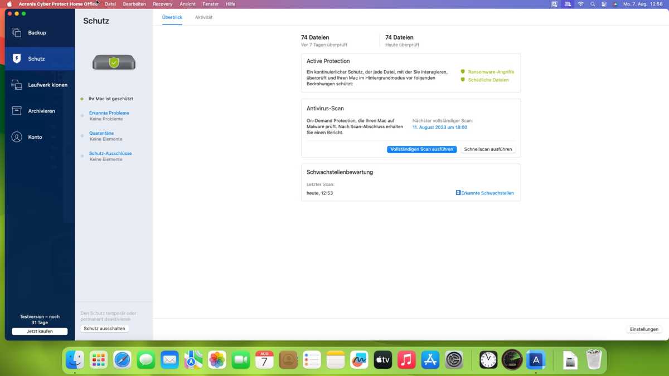Click the Ransomware-Angriffe label
669x376 pixels.
[491, 72]
